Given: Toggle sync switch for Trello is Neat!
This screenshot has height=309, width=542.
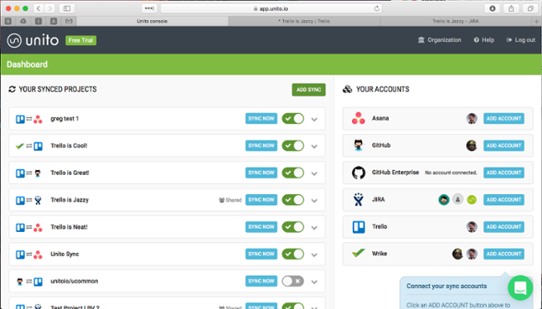Looking at the screenshot, I should [x=292, y=227].
